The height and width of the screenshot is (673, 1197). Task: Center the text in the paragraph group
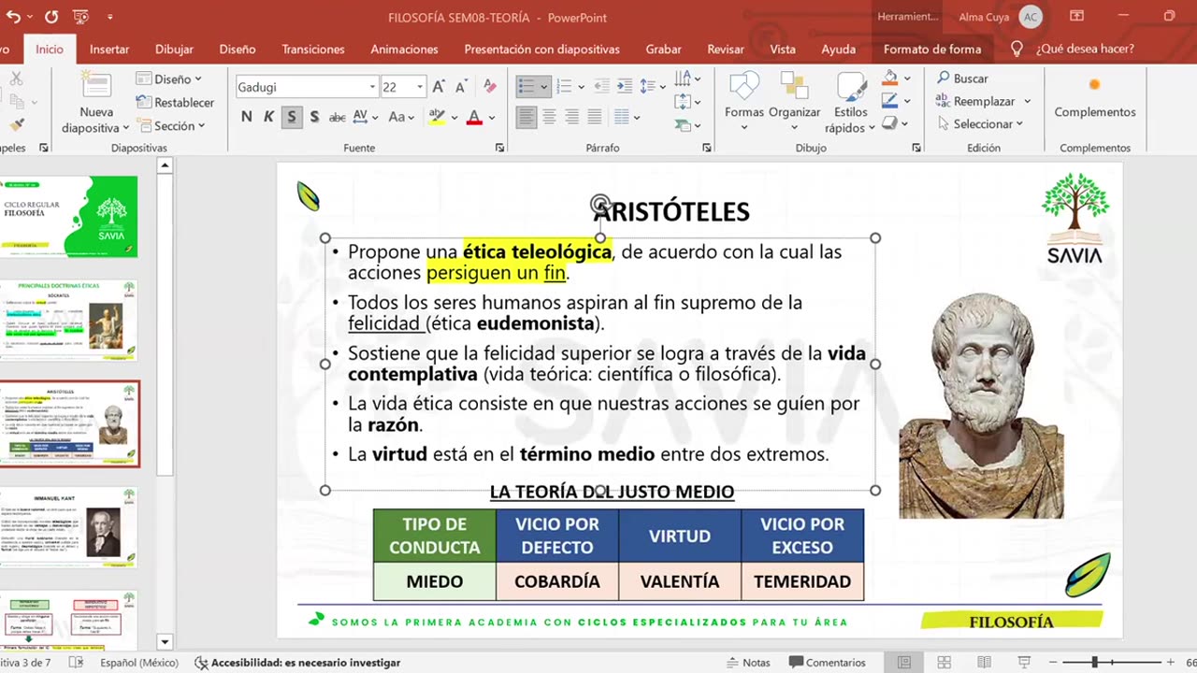pyautogui.click(x=549, y=117)
